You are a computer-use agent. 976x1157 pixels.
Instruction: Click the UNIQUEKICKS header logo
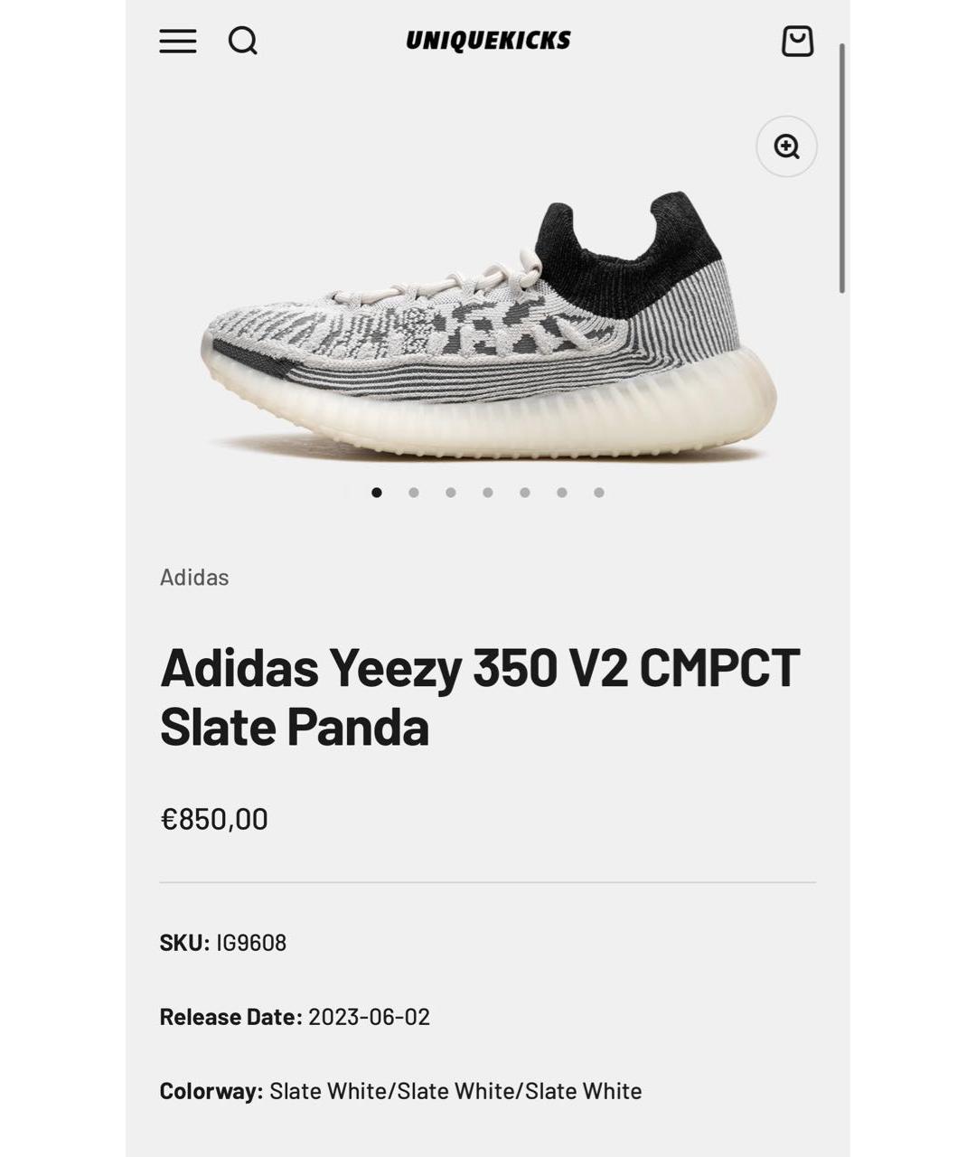[488, 41]
